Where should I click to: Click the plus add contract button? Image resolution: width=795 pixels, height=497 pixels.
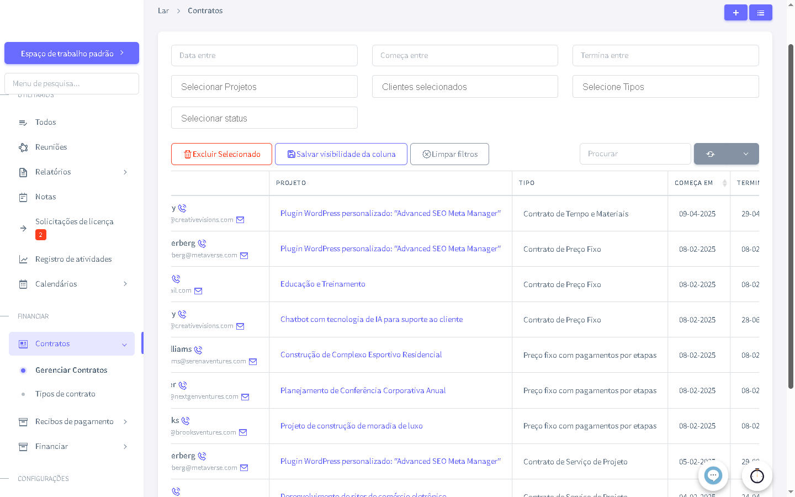click(735, 13)
